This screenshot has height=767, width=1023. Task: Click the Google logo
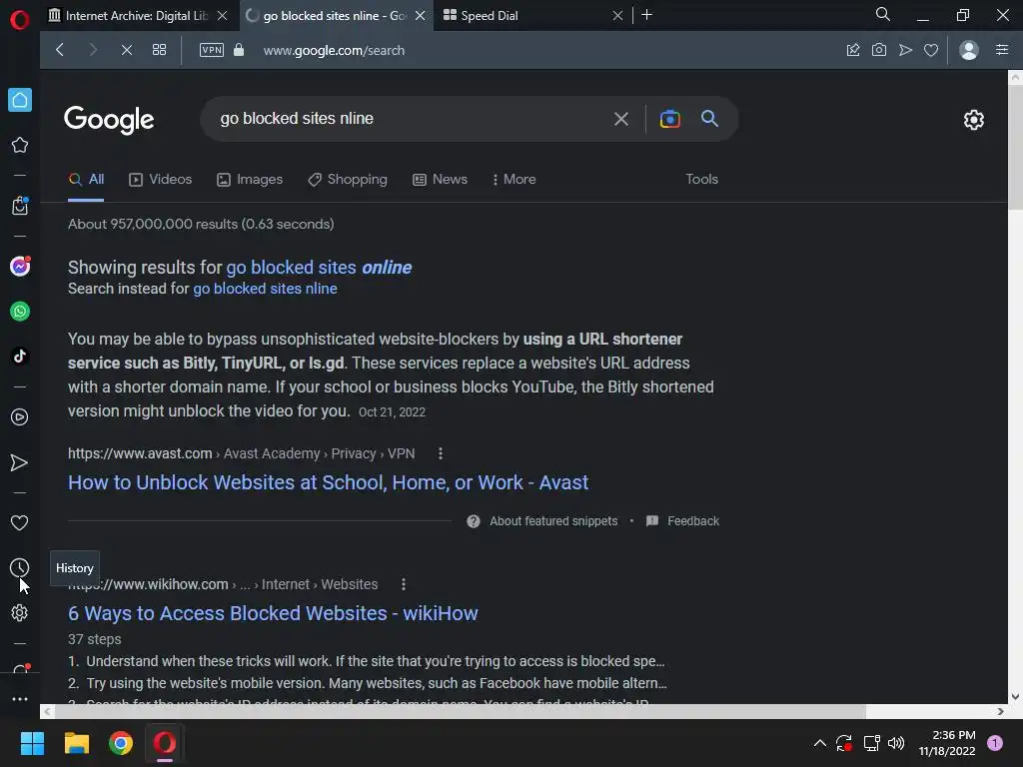[109, 120]
